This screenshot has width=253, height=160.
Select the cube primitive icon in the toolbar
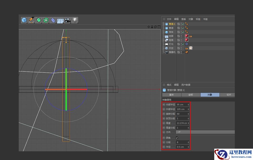click(x=24, y=20)
